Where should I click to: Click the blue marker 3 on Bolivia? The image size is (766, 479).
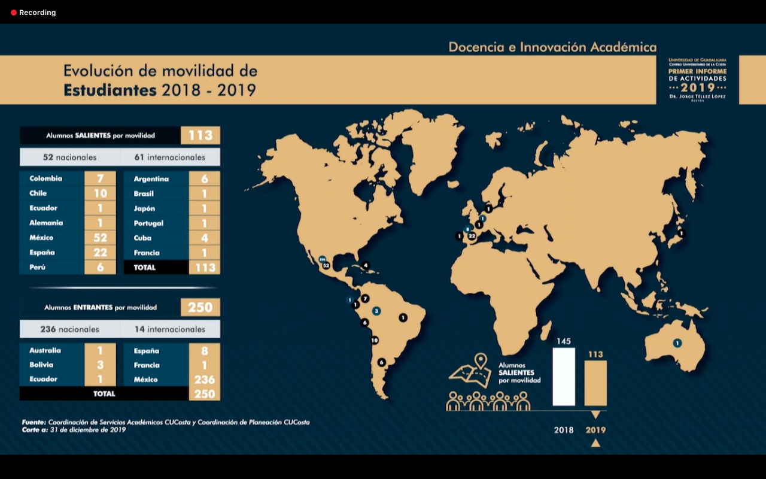(x=376, y=311)
